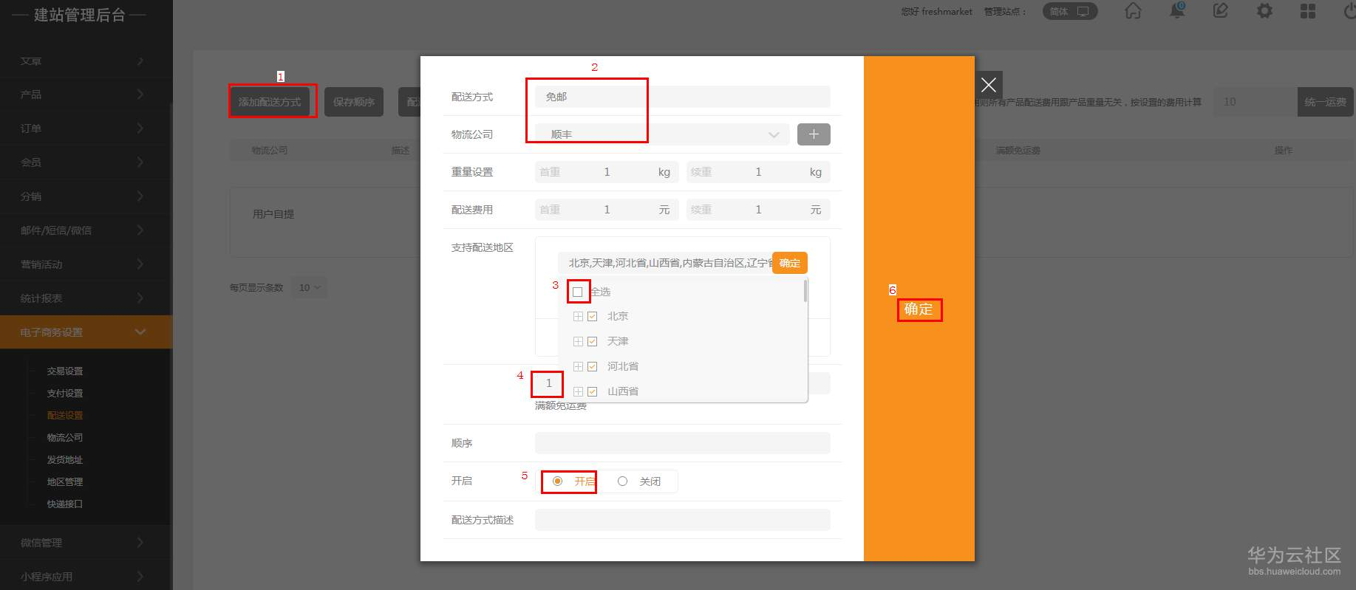1356x590 pixels.
Task: Switch language with the 简体 toggle
Action: click(x=1070, y=11)
